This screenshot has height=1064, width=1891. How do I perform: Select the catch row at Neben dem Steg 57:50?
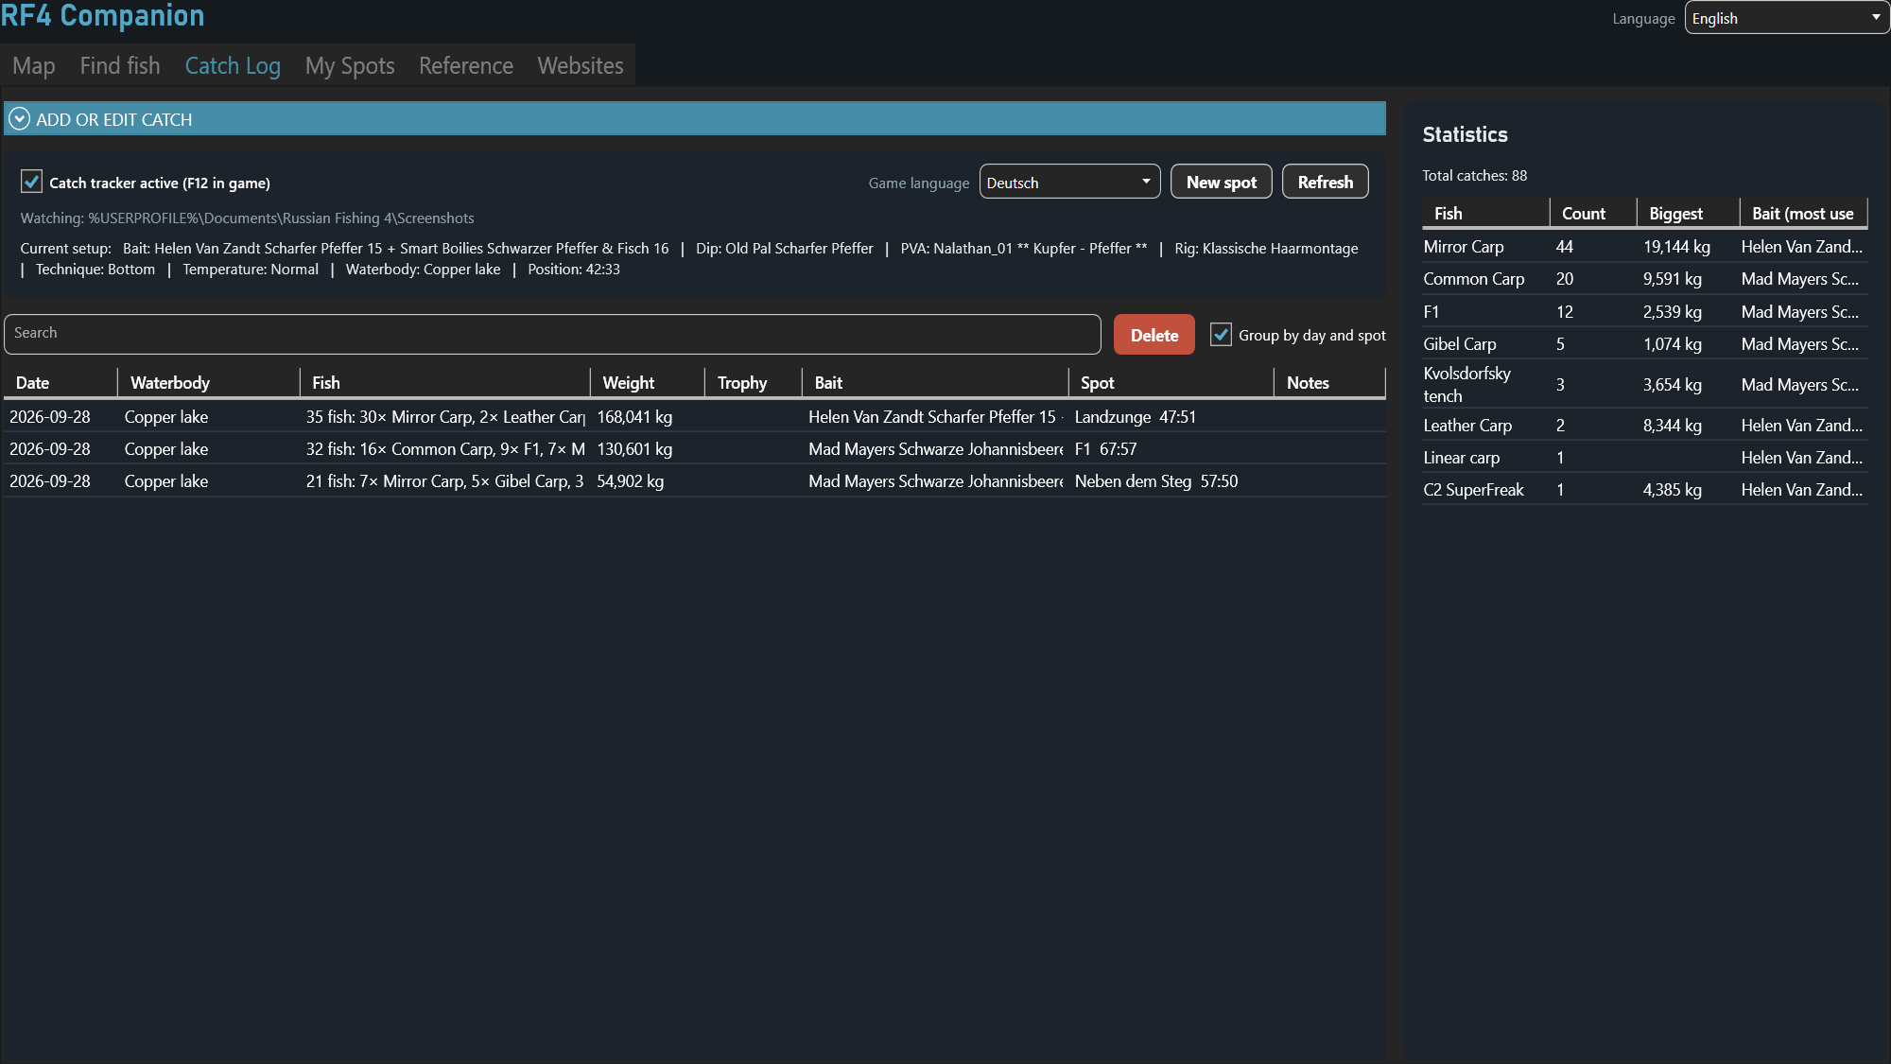pos(695,481)
